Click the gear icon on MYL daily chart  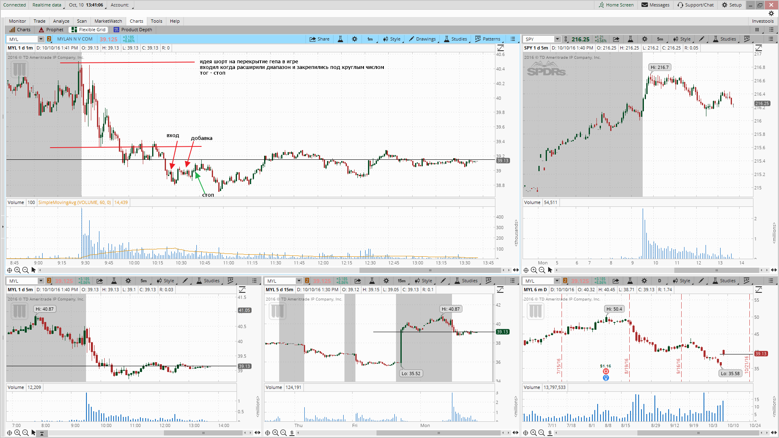click(x=644, y=281)
